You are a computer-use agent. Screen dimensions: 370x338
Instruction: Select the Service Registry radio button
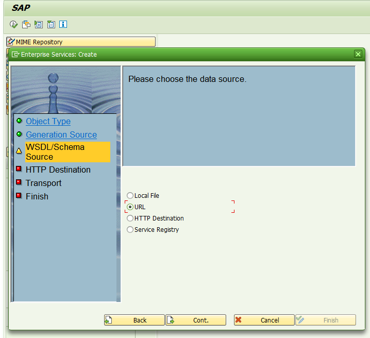(x=130, y=229)
